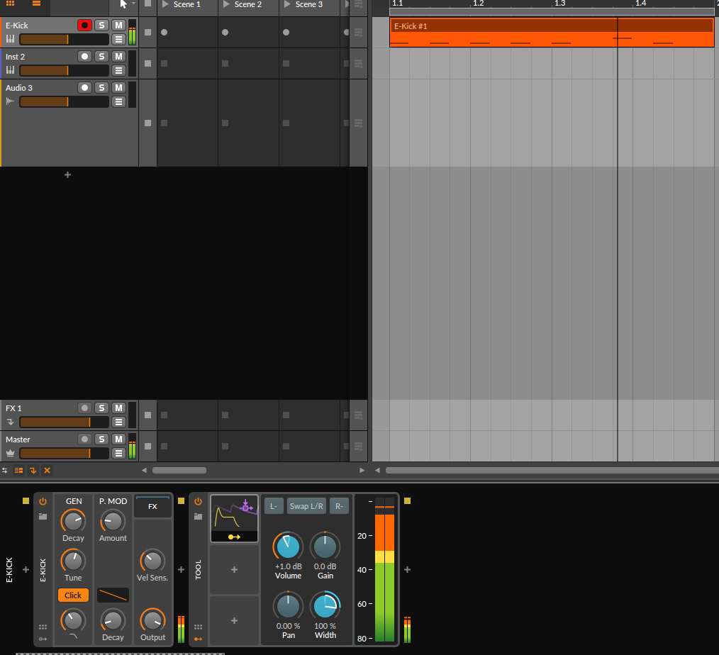Collapse the Tool device modulators pane
This screenshot has height=655, width=719.
coord(198,639)
